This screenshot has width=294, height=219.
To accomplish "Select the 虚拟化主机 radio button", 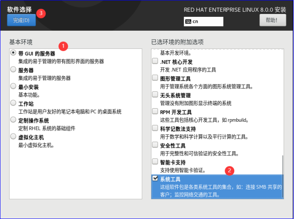I will point(13,136).
